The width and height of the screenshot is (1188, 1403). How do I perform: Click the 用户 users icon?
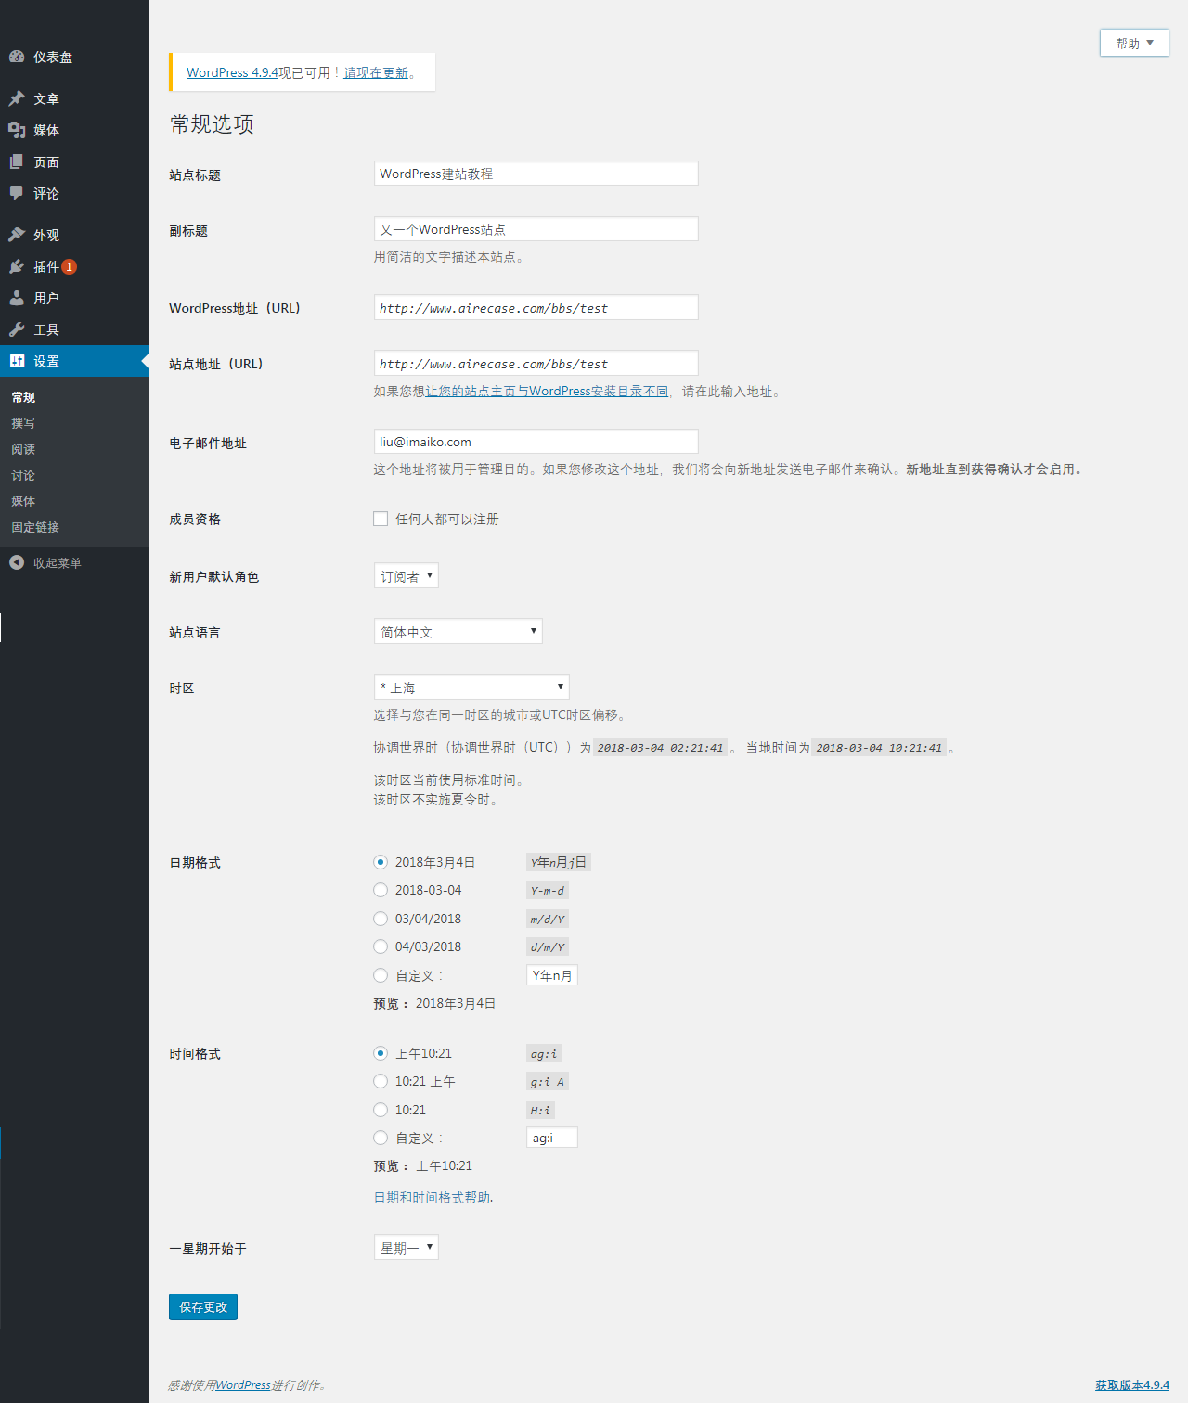17,298
